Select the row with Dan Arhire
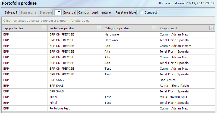Image resolution: width=217 pixels, height=113 pixels. pyautogui.click(x=168, y=80)
